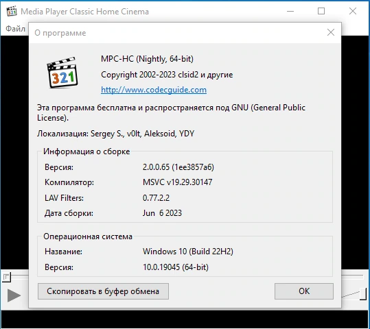This screenshot has width=370, height=329.
Task: Click the "Copyright 2002-2023 clsid2 и другие" line
Action: click(167, 75)
